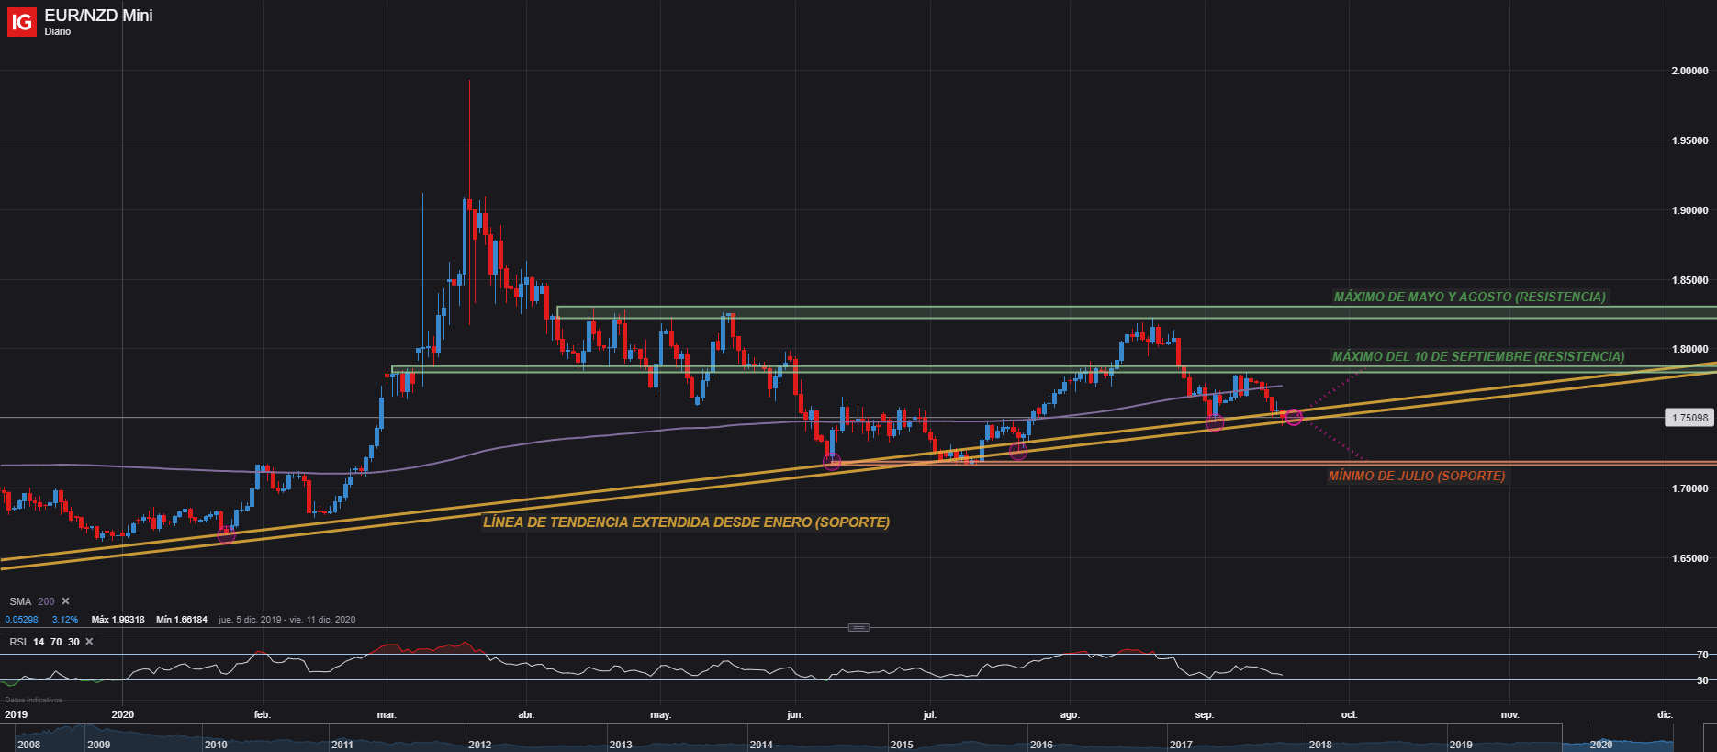1717x752 pixels.
Task: Click the pink circle marker near 1.75098 price
Action: [x=1294, y=418]
